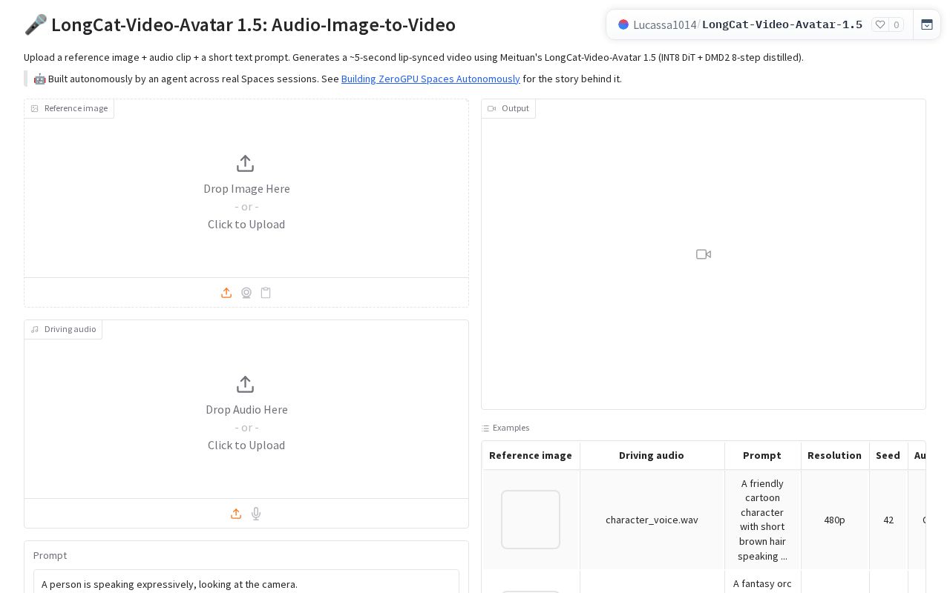Click the Driving audio panel label
The height and width of the screenshot is (593, 950).
pos(63,329)
